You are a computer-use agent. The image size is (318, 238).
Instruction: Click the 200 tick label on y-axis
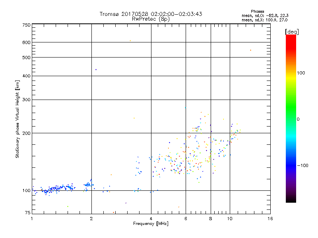point(26,133)
